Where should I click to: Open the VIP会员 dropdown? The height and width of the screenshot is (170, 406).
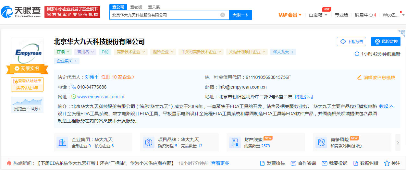click(290, 15)
